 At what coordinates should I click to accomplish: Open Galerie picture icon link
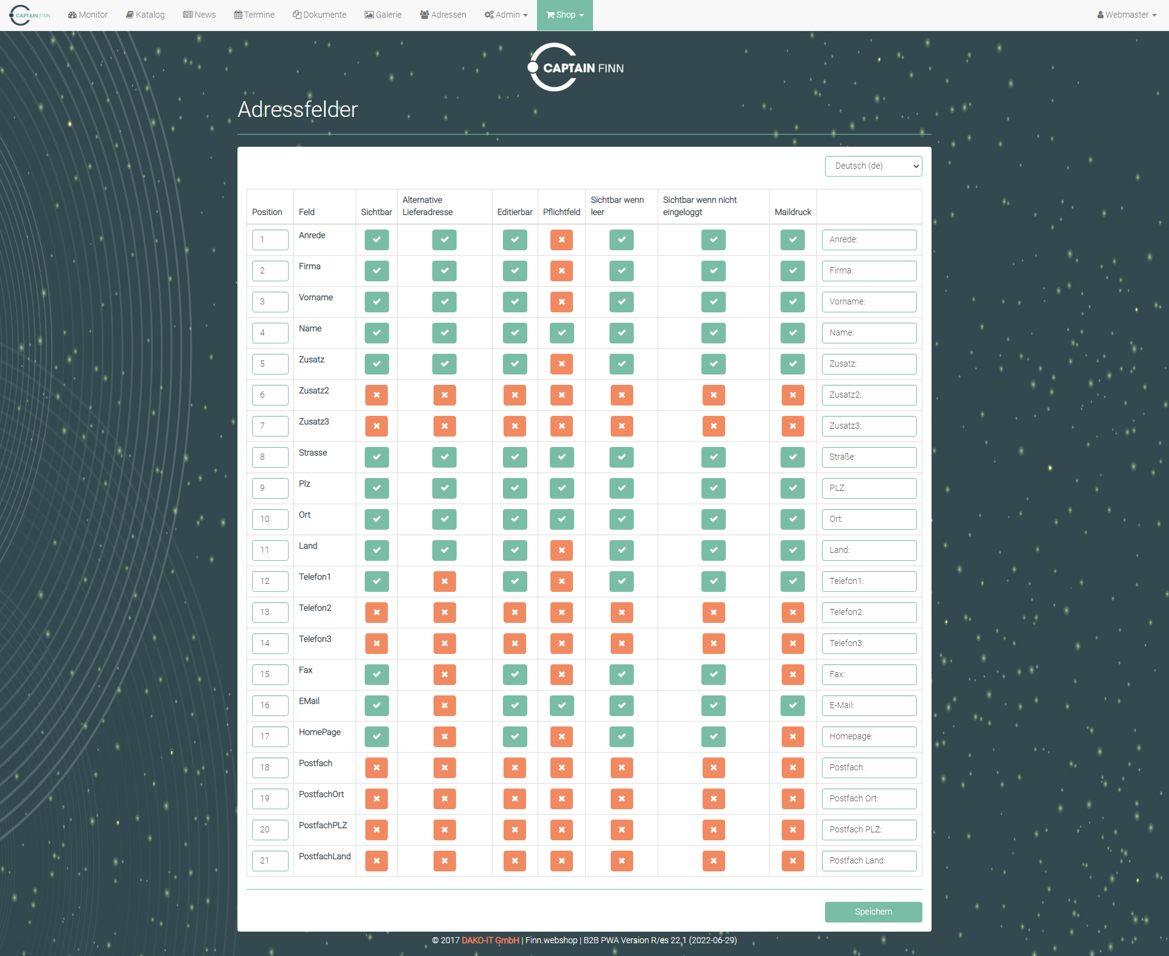click(x=383, y=15)
